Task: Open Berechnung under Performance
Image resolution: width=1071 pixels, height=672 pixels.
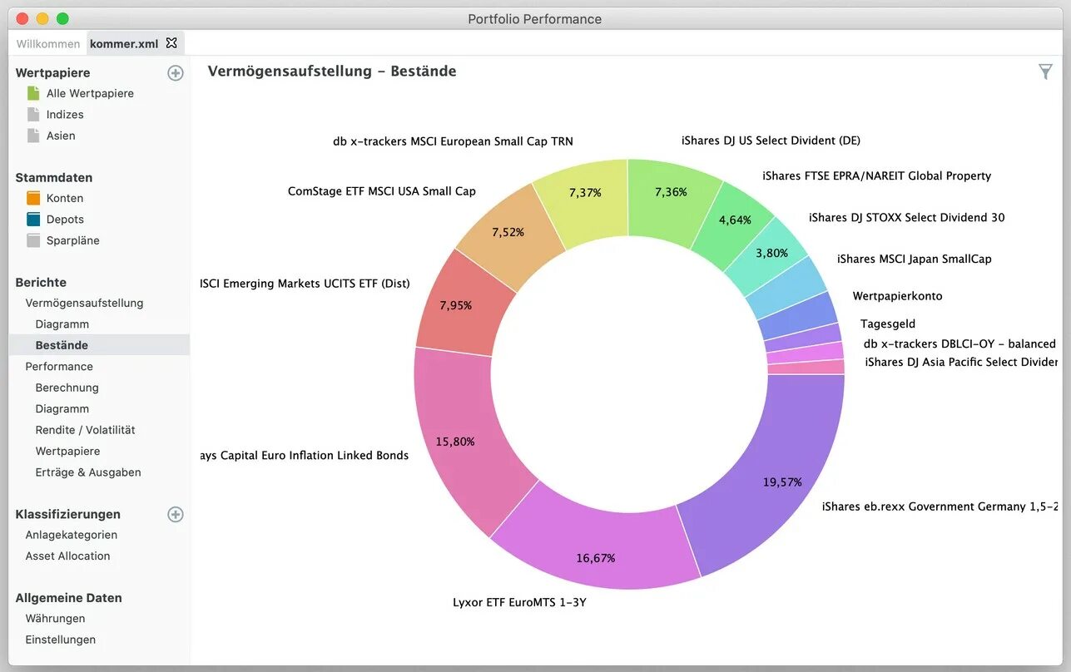Action: 67,388
